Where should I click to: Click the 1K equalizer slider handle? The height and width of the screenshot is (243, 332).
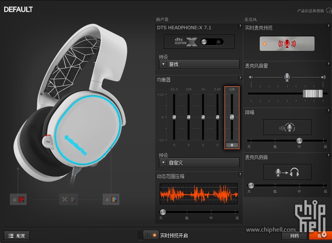tap(203, 117)
